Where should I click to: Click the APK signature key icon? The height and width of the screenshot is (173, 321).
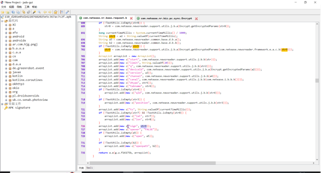6,108
